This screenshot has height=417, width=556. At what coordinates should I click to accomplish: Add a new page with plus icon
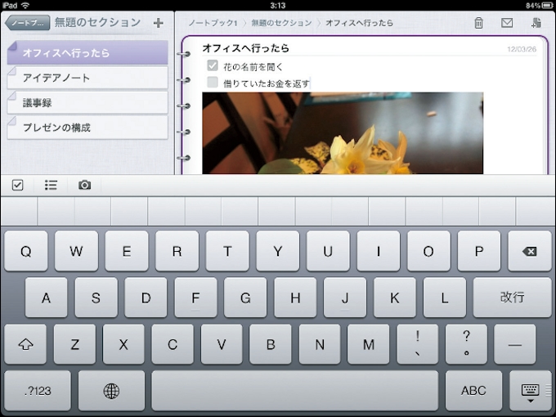click(158, 23)
